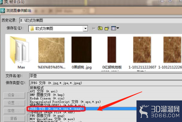Click the 查看 button
182x122 pixels.
[x=14, y=119]
